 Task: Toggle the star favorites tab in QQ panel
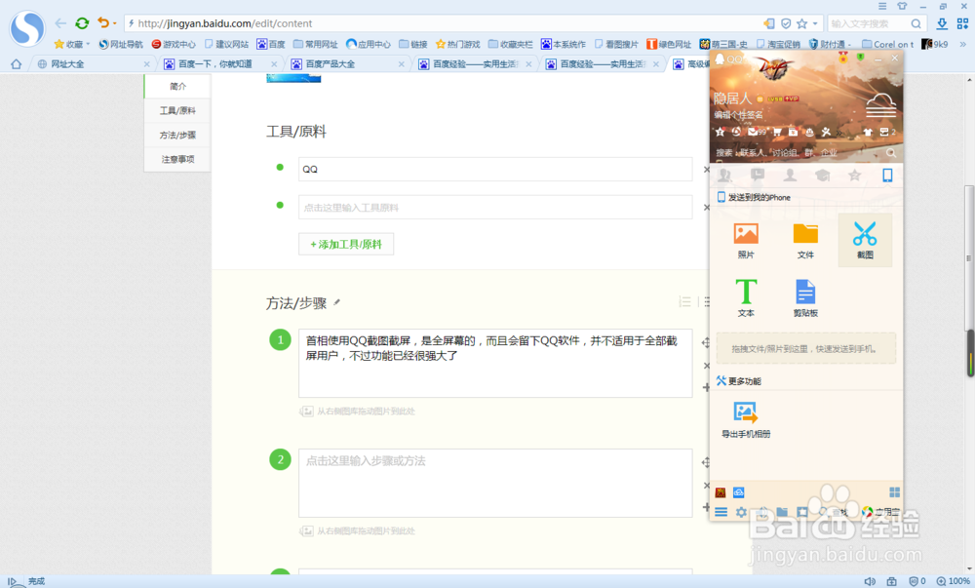point(853,176)
